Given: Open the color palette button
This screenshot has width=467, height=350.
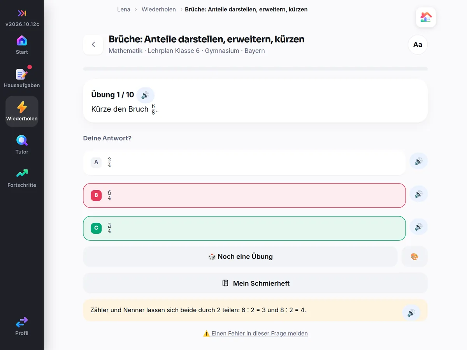Looking at the screenshot, I should [x=414, y=257].
